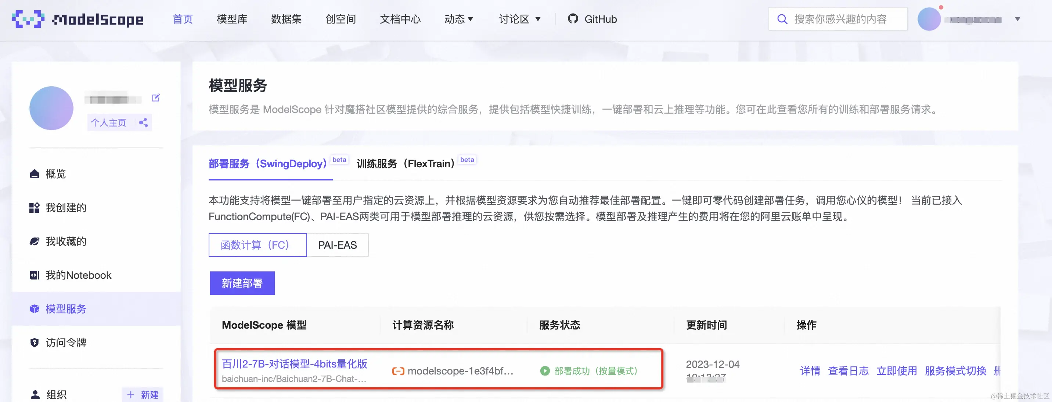Click 查看日志 in the operations column
This screenshot has width=1052, height=402.
(848, 370)
